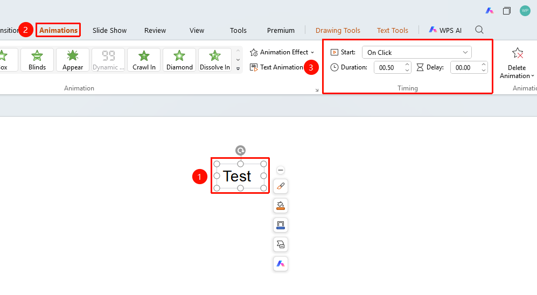Screen dimensions: 537x295
Task: Select the Dynamic animation effect
Action: (108, 60)
